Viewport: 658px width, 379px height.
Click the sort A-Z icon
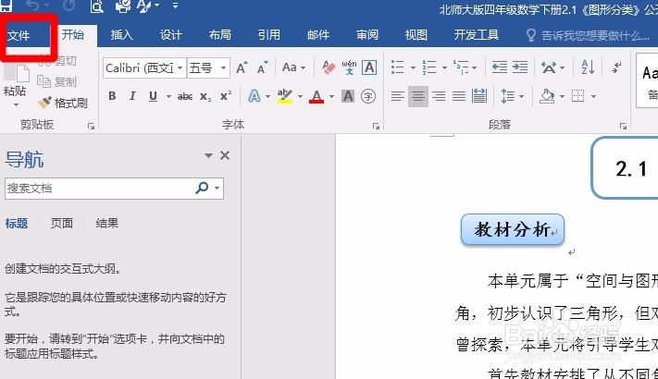point(588,67)
